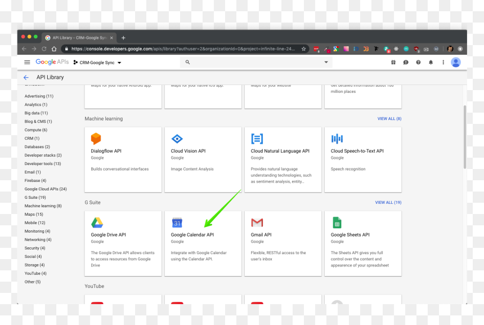This screenshot has width=484, height=325.
Task: Filter by Storage (4) category
Action: 34,265
